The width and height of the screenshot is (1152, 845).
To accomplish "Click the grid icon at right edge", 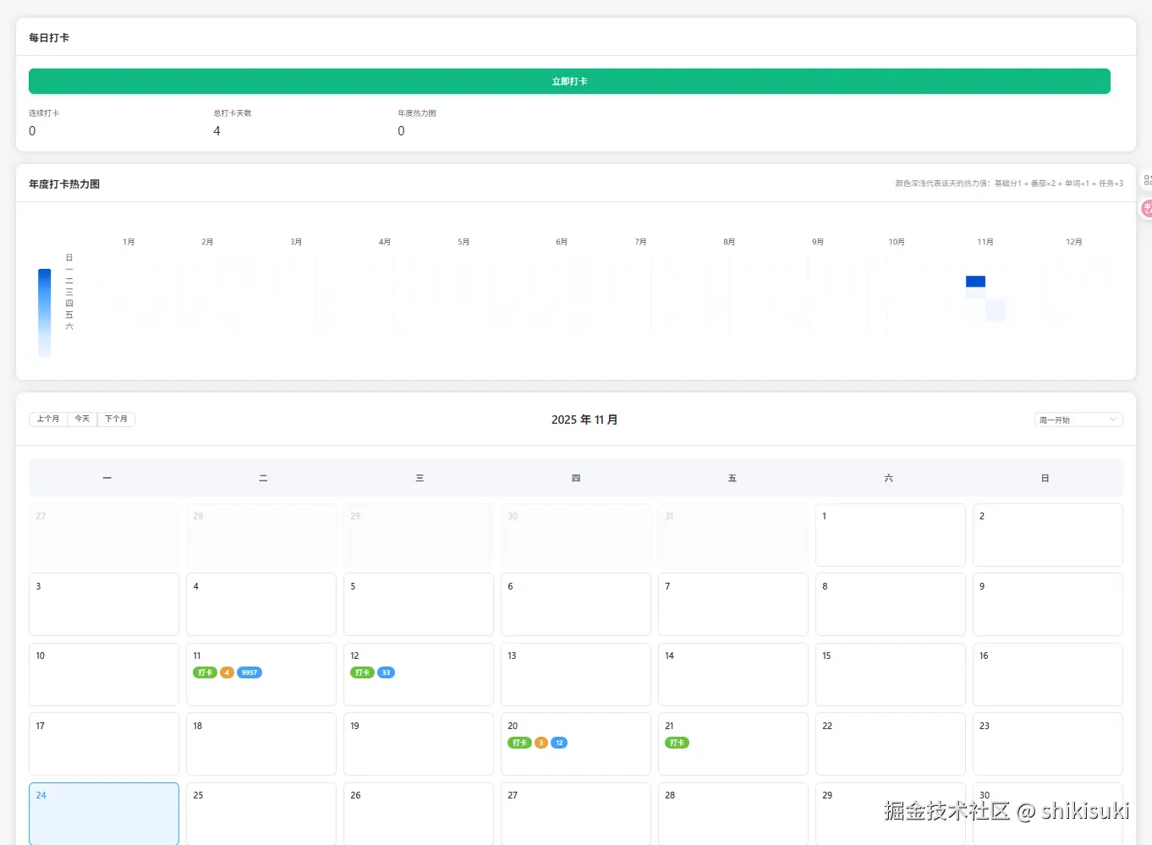I will tap(1147, 180).
